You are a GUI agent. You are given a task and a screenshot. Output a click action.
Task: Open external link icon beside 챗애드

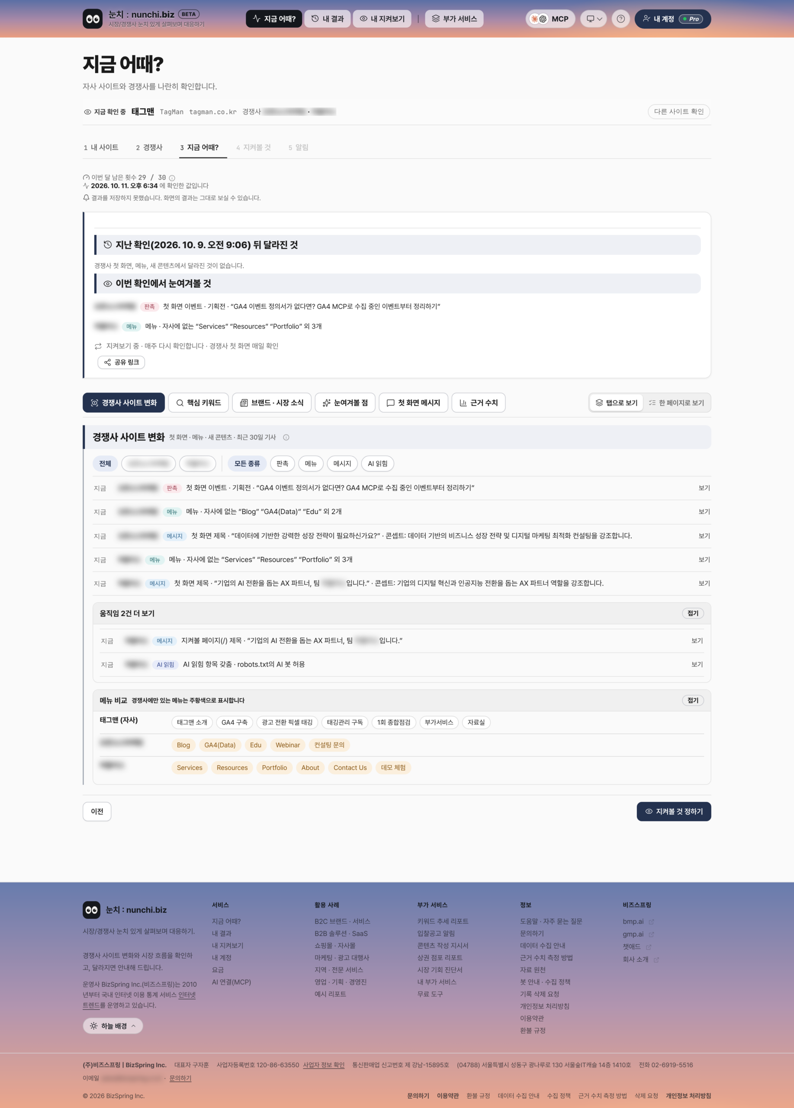[x=649, y=947]
